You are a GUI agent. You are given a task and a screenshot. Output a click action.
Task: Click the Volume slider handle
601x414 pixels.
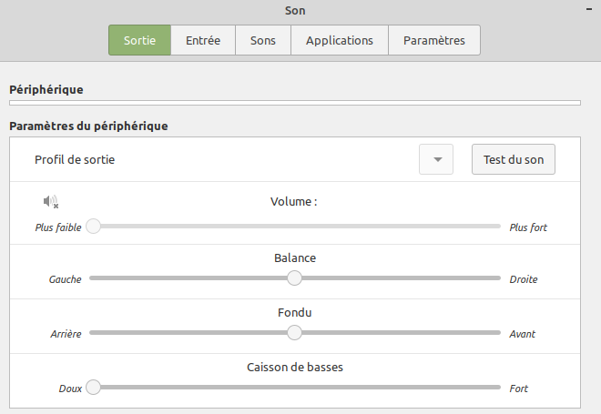coord(93,226)
